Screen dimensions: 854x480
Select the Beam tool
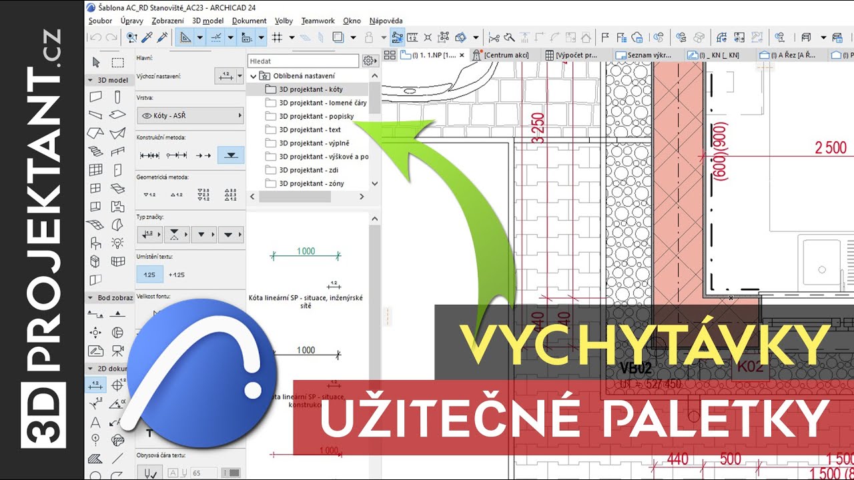[95, 115]
